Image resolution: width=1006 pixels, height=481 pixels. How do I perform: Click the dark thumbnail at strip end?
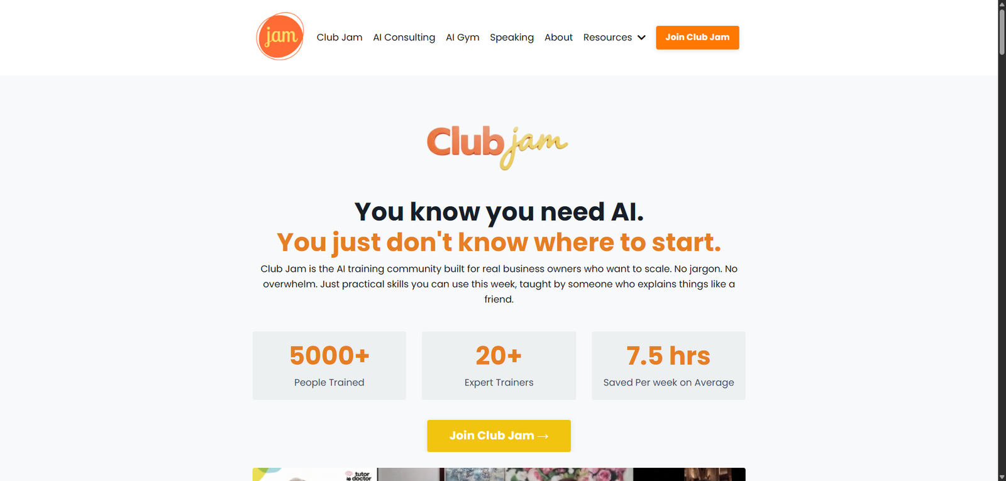[x=689, y=474]
